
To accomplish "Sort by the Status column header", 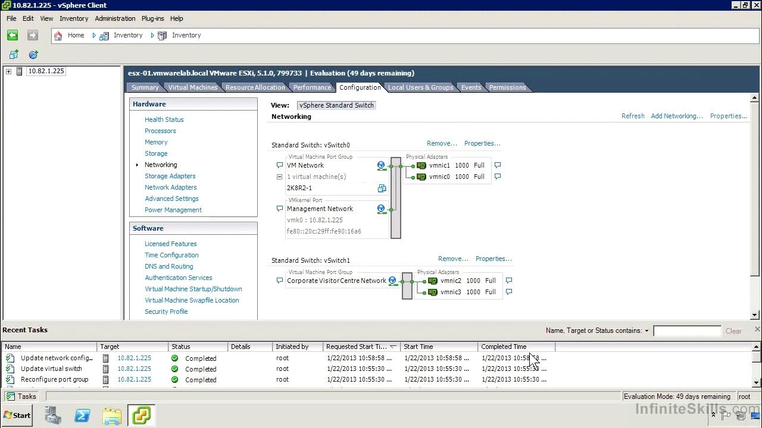I will [x=198, y=347].
